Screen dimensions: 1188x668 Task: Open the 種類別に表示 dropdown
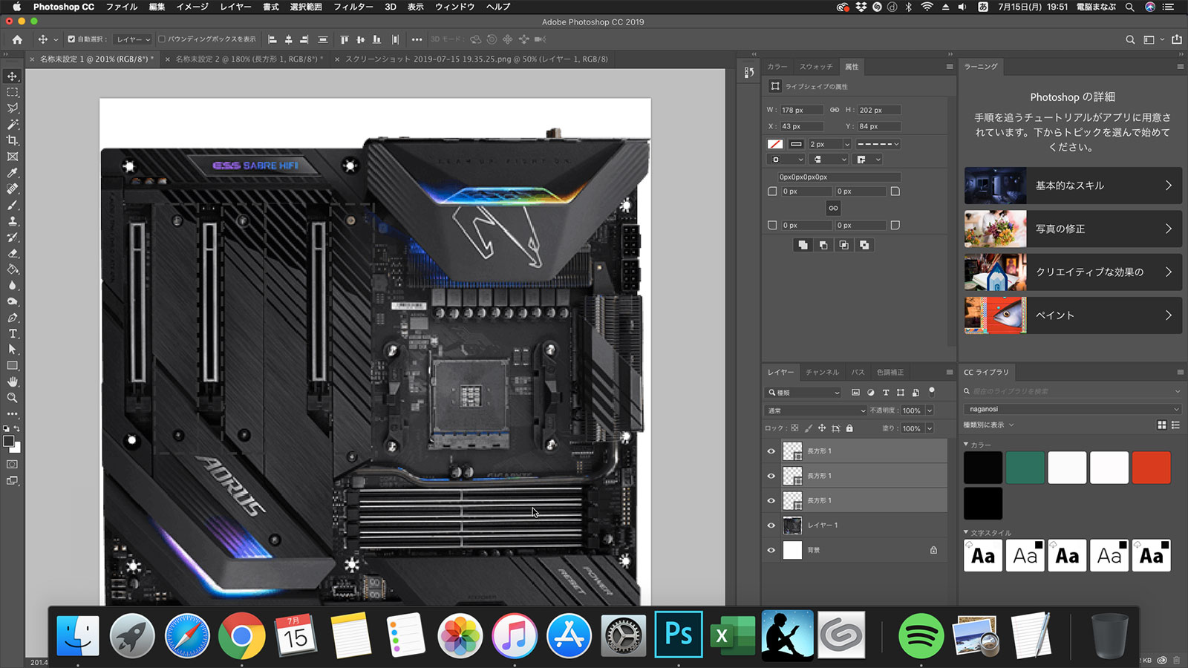[x=988, y=425]
